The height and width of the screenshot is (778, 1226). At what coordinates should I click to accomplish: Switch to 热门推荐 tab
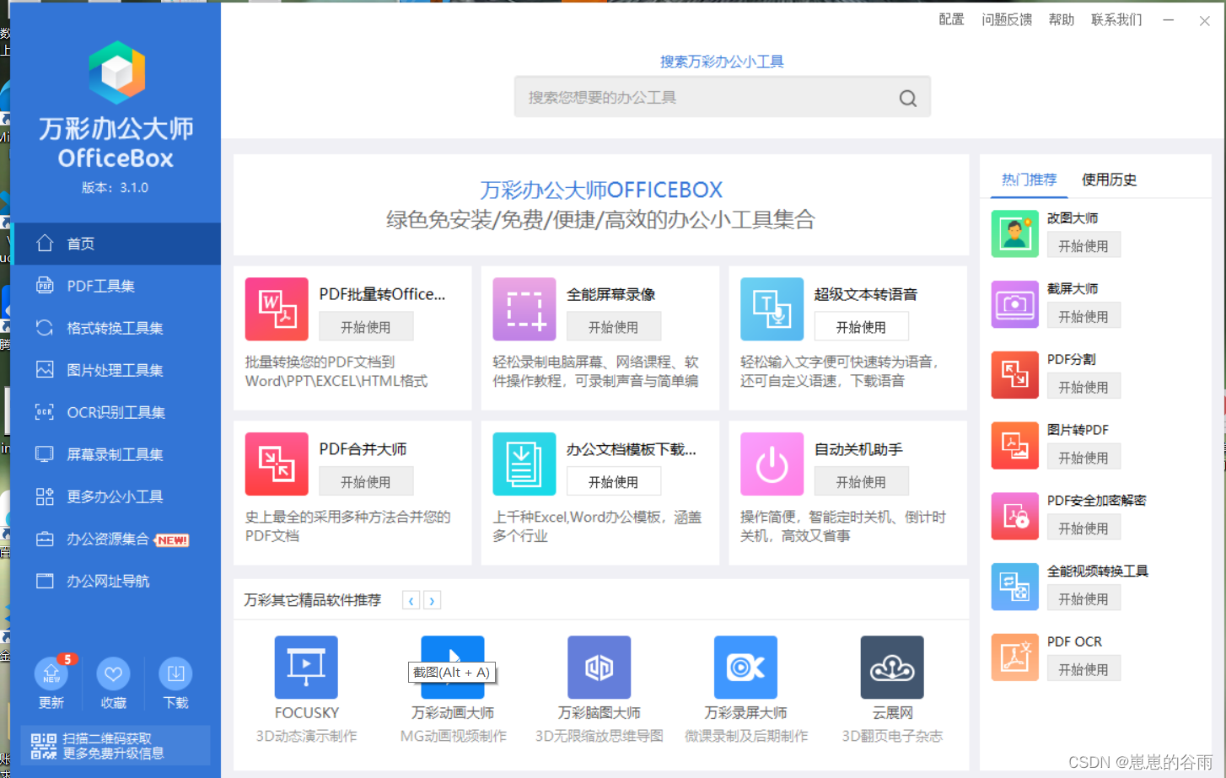1029,180
